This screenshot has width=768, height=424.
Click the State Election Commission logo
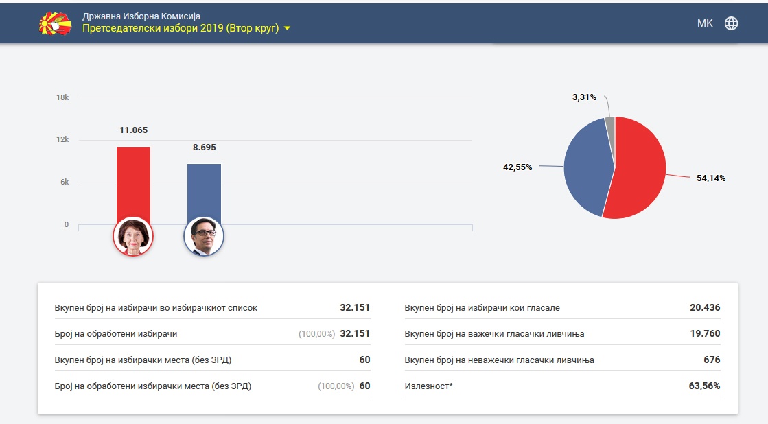click(x=55, y=23)
